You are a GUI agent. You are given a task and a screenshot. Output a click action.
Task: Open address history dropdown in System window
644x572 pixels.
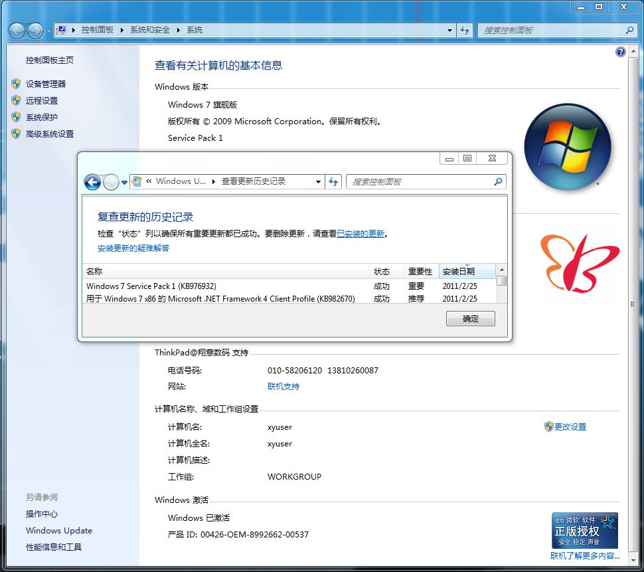[449, 30]
